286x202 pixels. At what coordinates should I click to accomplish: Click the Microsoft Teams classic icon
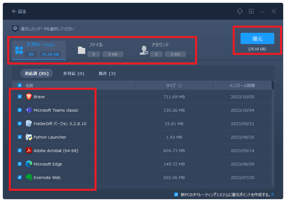pyautogui.click(x=29, y=110)
